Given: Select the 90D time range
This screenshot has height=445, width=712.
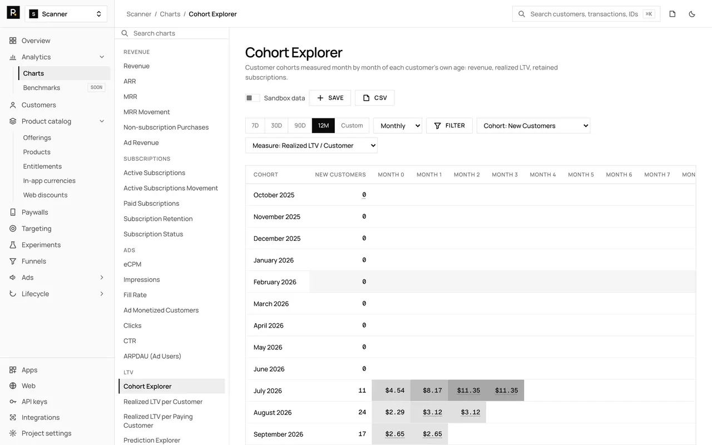Looking at the screenshot, I should pyautogui.click(x=300, y=126).
